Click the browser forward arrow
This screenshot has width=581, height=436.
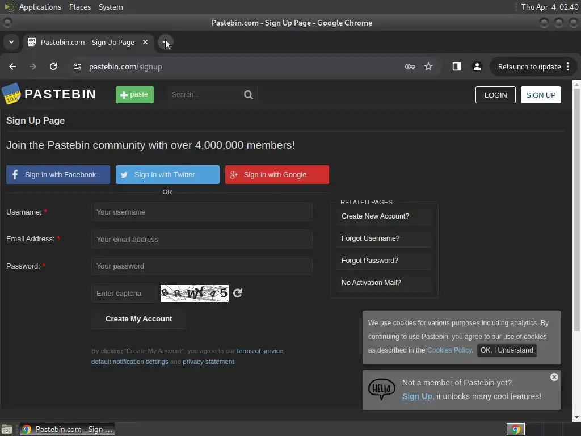click(x=33, y=67)
